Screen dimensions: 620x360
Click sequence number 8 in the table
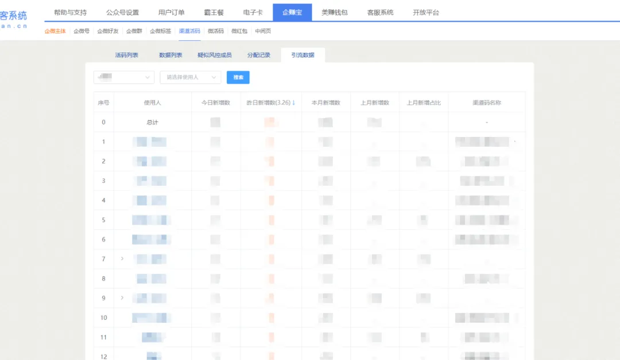click(103, 278)
